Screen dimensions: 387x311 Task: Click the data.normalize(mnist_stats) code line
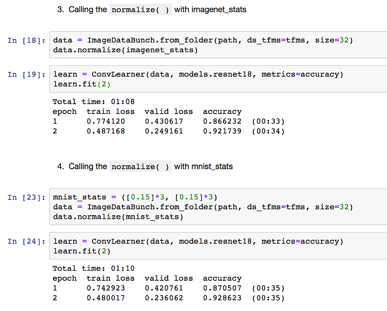pos(118,217)
